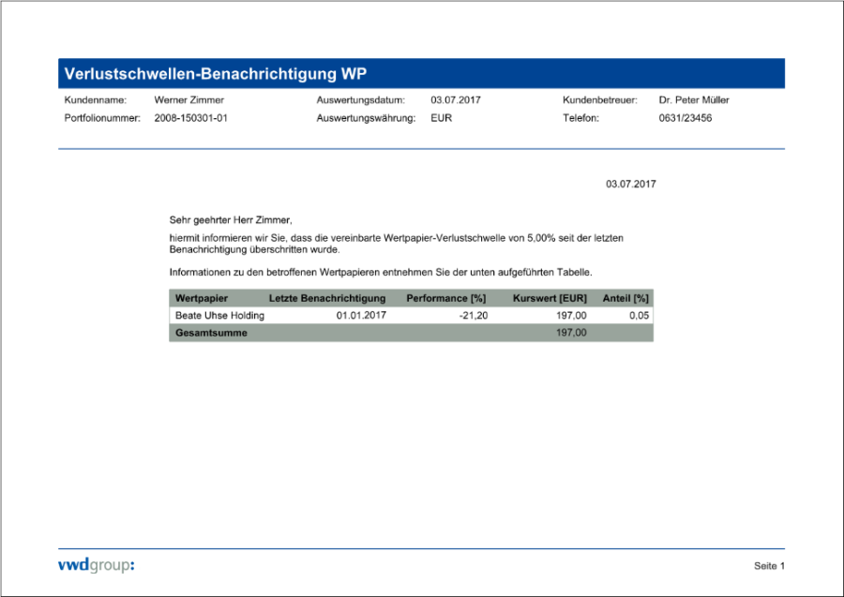Image resolution: width=844 pixels, height=597 pixels.
Task: Click the Auswertungswährung value EUR
Action: point(441,118)
